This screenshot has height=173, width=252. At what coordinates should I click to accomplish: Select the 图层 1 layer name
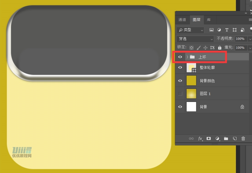[x=205, y=94]
